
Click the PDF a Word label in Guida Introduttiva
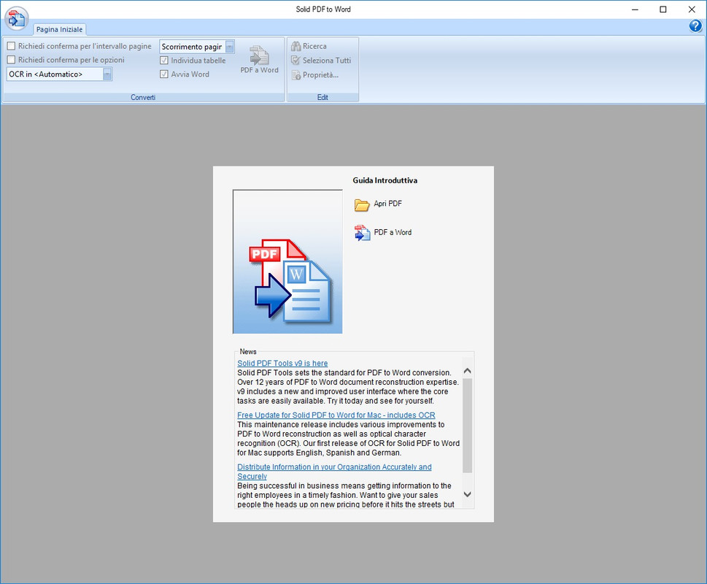coord(393,232)
